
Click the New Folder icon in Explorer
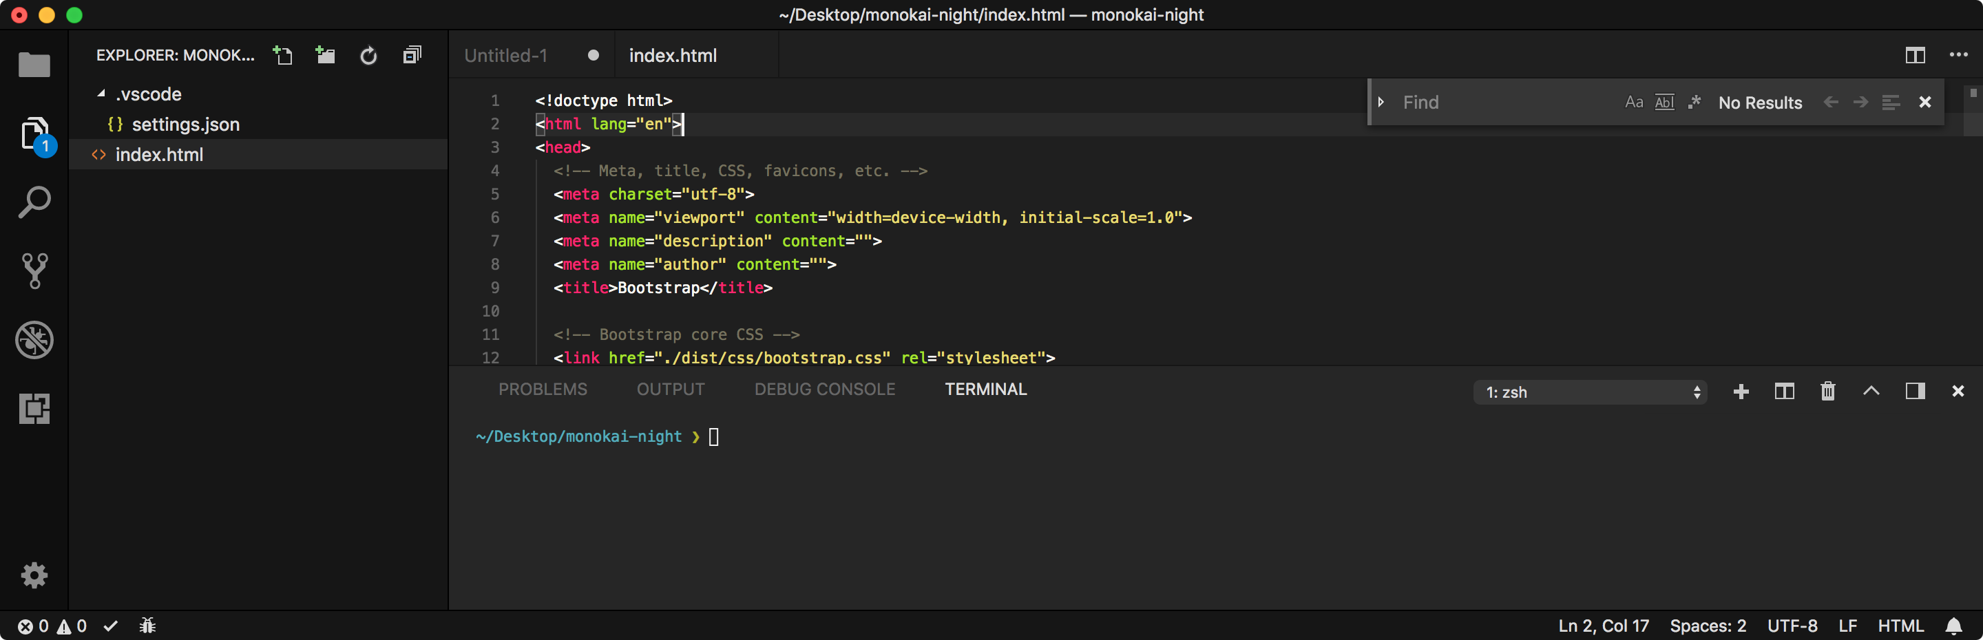326,55
